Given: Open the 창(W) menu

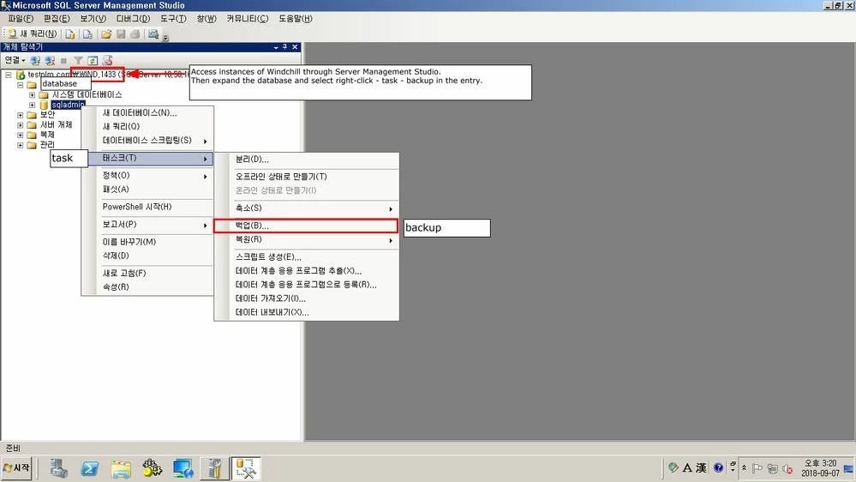Looking at the screenshot, I should click(x=207, y=19).
